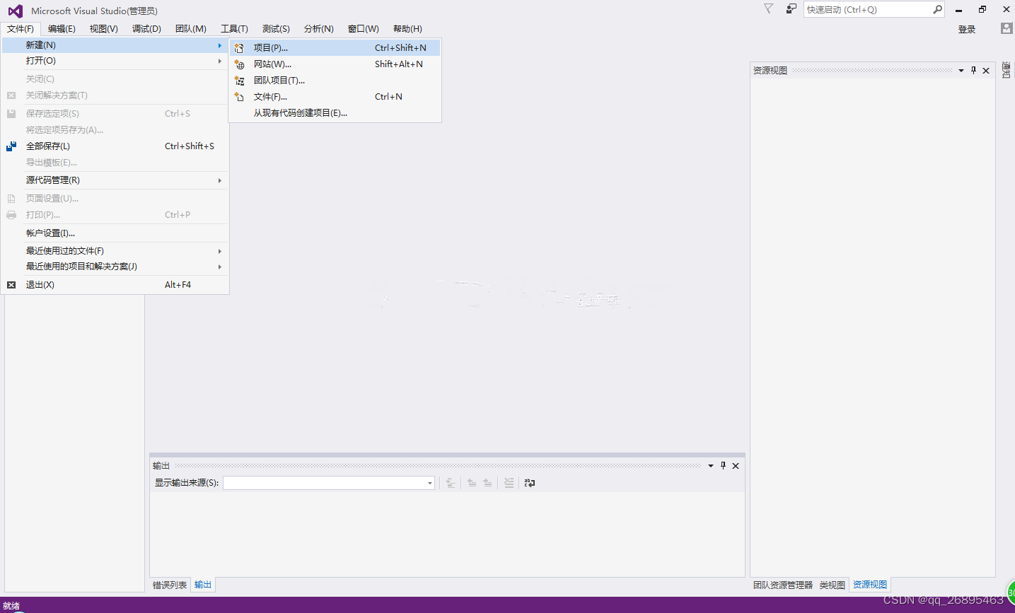Switch to the 资源视图 bottom tab
1015x613 pixels.
click(870, 585)
